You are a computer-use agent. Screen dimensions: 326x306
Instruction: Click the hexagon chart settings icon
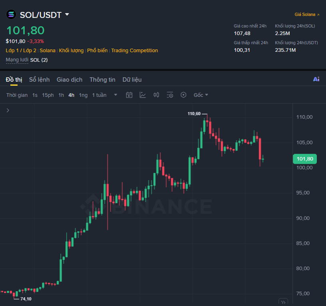(184, 95)
